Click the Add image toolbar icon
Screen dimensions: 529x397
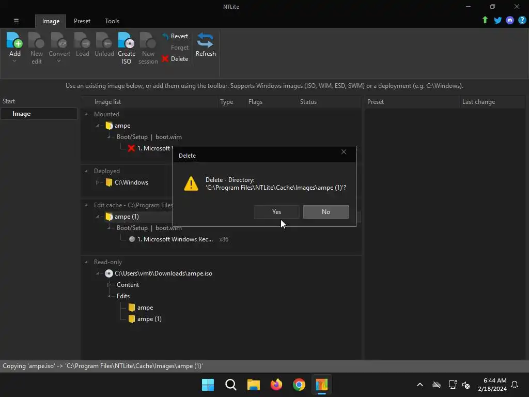(14, 40)
